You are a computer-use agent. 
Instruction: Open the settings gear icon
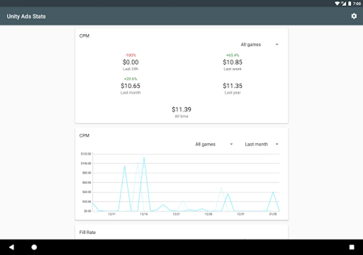[354, 16]
